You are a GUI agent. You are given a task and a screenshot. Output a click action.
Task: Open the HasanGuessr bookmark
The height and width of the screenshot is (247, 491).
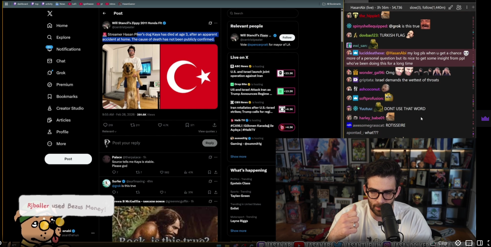[127, 4]
